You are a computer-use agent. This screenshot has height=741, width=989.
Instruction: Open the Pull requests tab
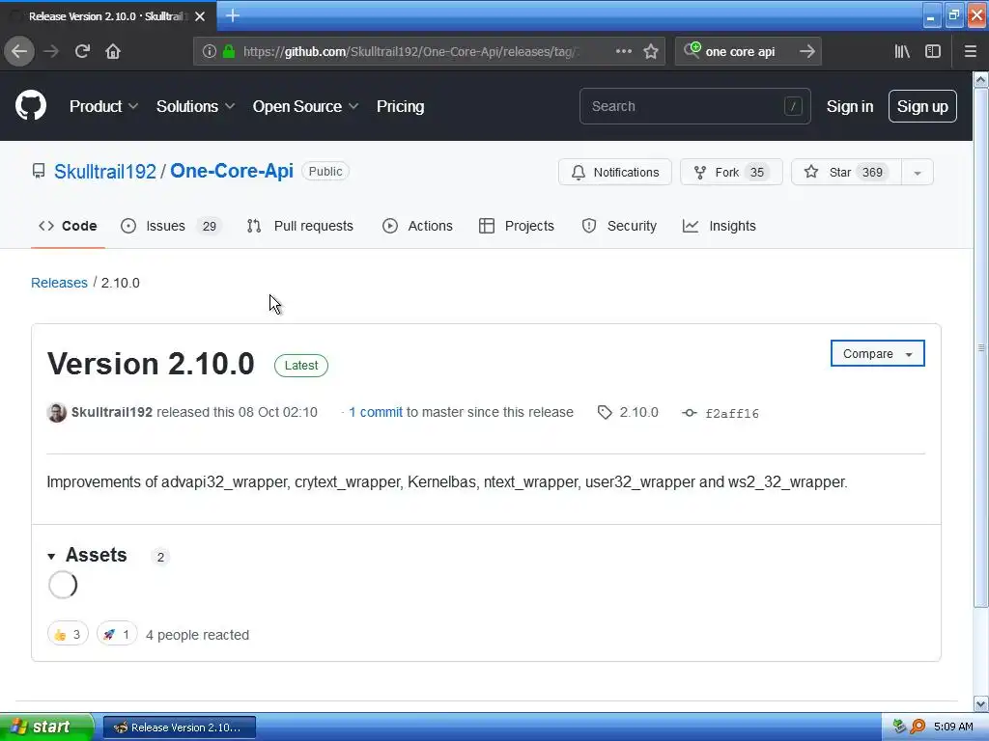coord(300,226)
